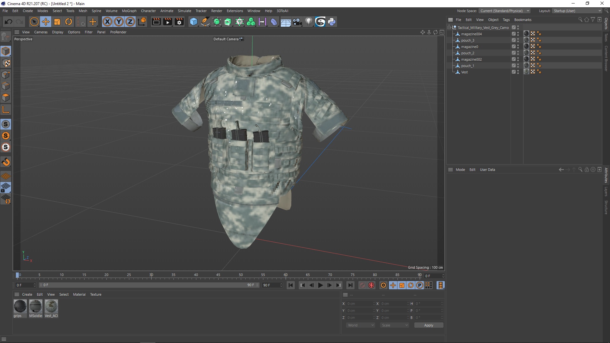Click Render View clapperboard icon
This screenshot has height=343, width=610.
tap(156, 22)
